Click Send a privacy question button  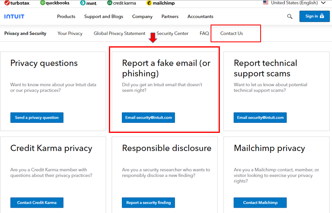pyautogui.click(x=37, y=118)
